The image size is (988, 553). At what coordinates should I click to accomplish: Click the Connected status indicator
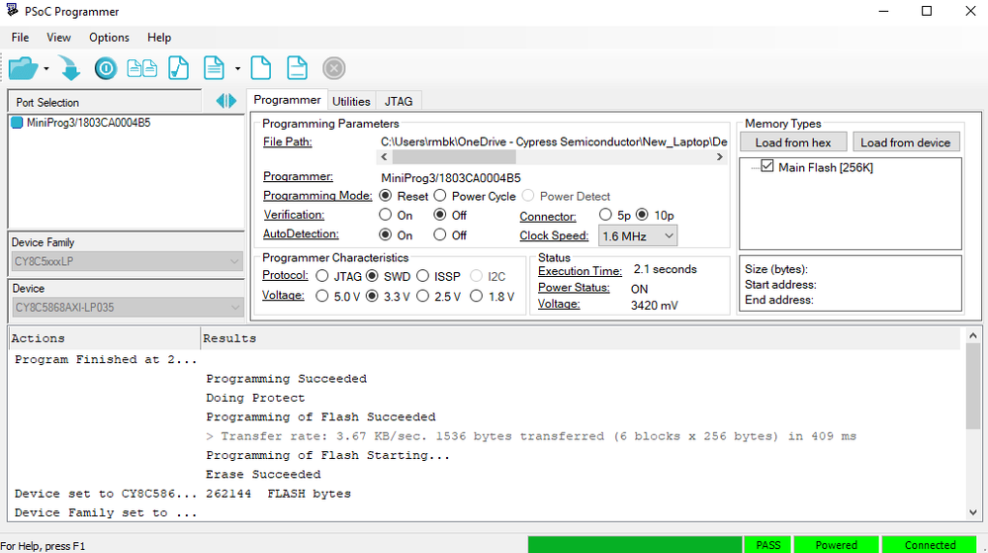click(x=930, y=545)
